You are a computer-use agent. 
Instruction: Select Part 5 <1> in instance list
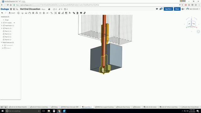[x=8, y=34]
